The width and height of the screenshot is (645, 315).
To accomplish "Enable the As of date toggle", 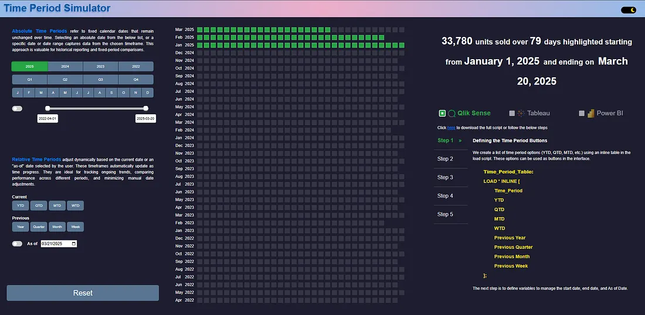I will click(x=17, y=244).
